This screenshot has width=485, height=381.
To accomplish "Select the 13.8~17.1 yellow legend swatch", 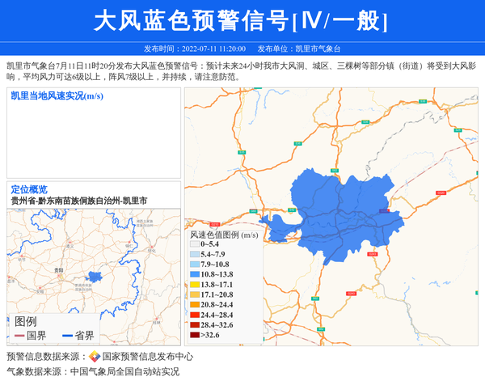I will coord(194,285).
